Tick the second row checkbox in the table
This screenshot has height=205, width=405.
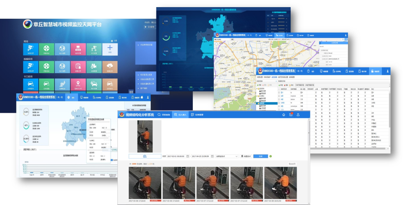coord(279,96)
